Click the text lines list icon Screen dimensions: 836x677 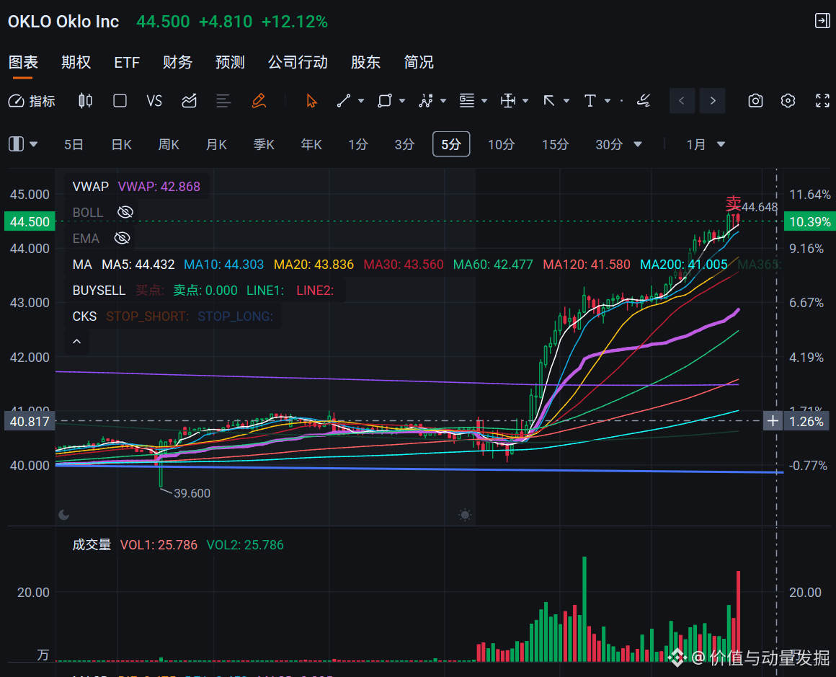pyautogui.click(x=223, y=101)
